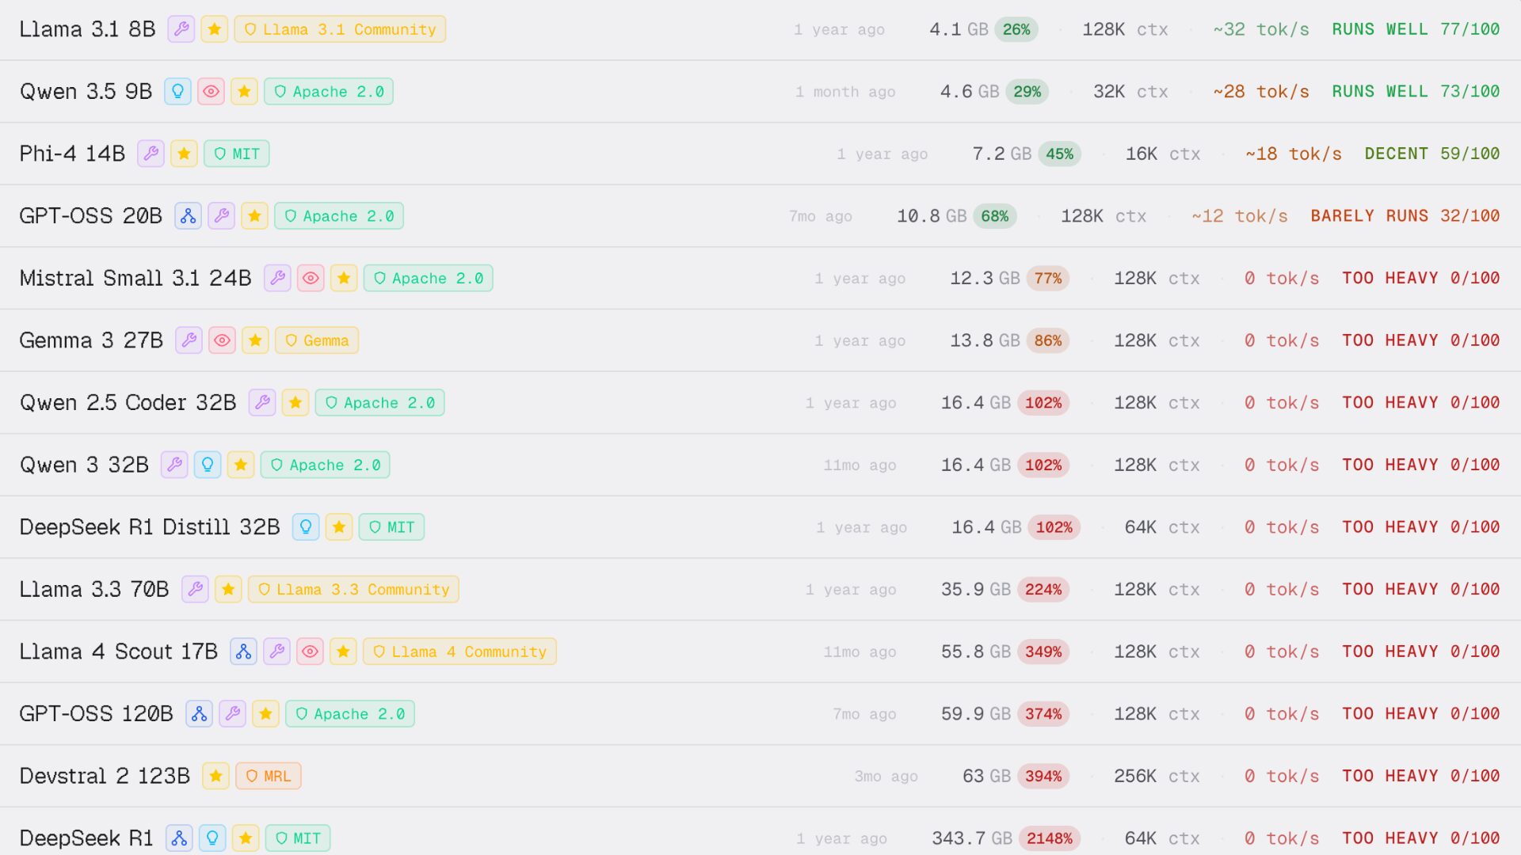
Task: Click the wrench tools icon beside Llama 3.1 8B
Action: tap(181, 29)
